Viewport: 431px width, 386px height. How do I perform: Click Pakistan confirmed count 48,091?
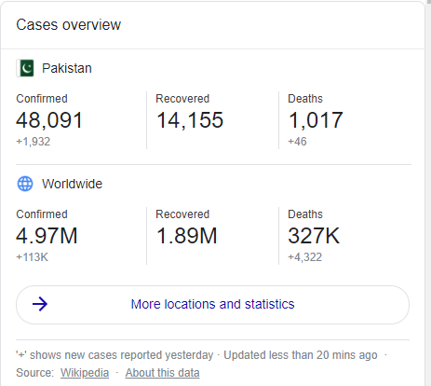tap(49, 120)
